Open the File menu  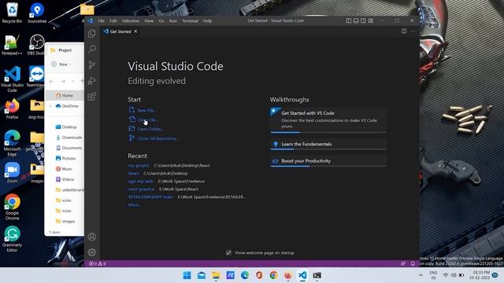pos(102,20)
